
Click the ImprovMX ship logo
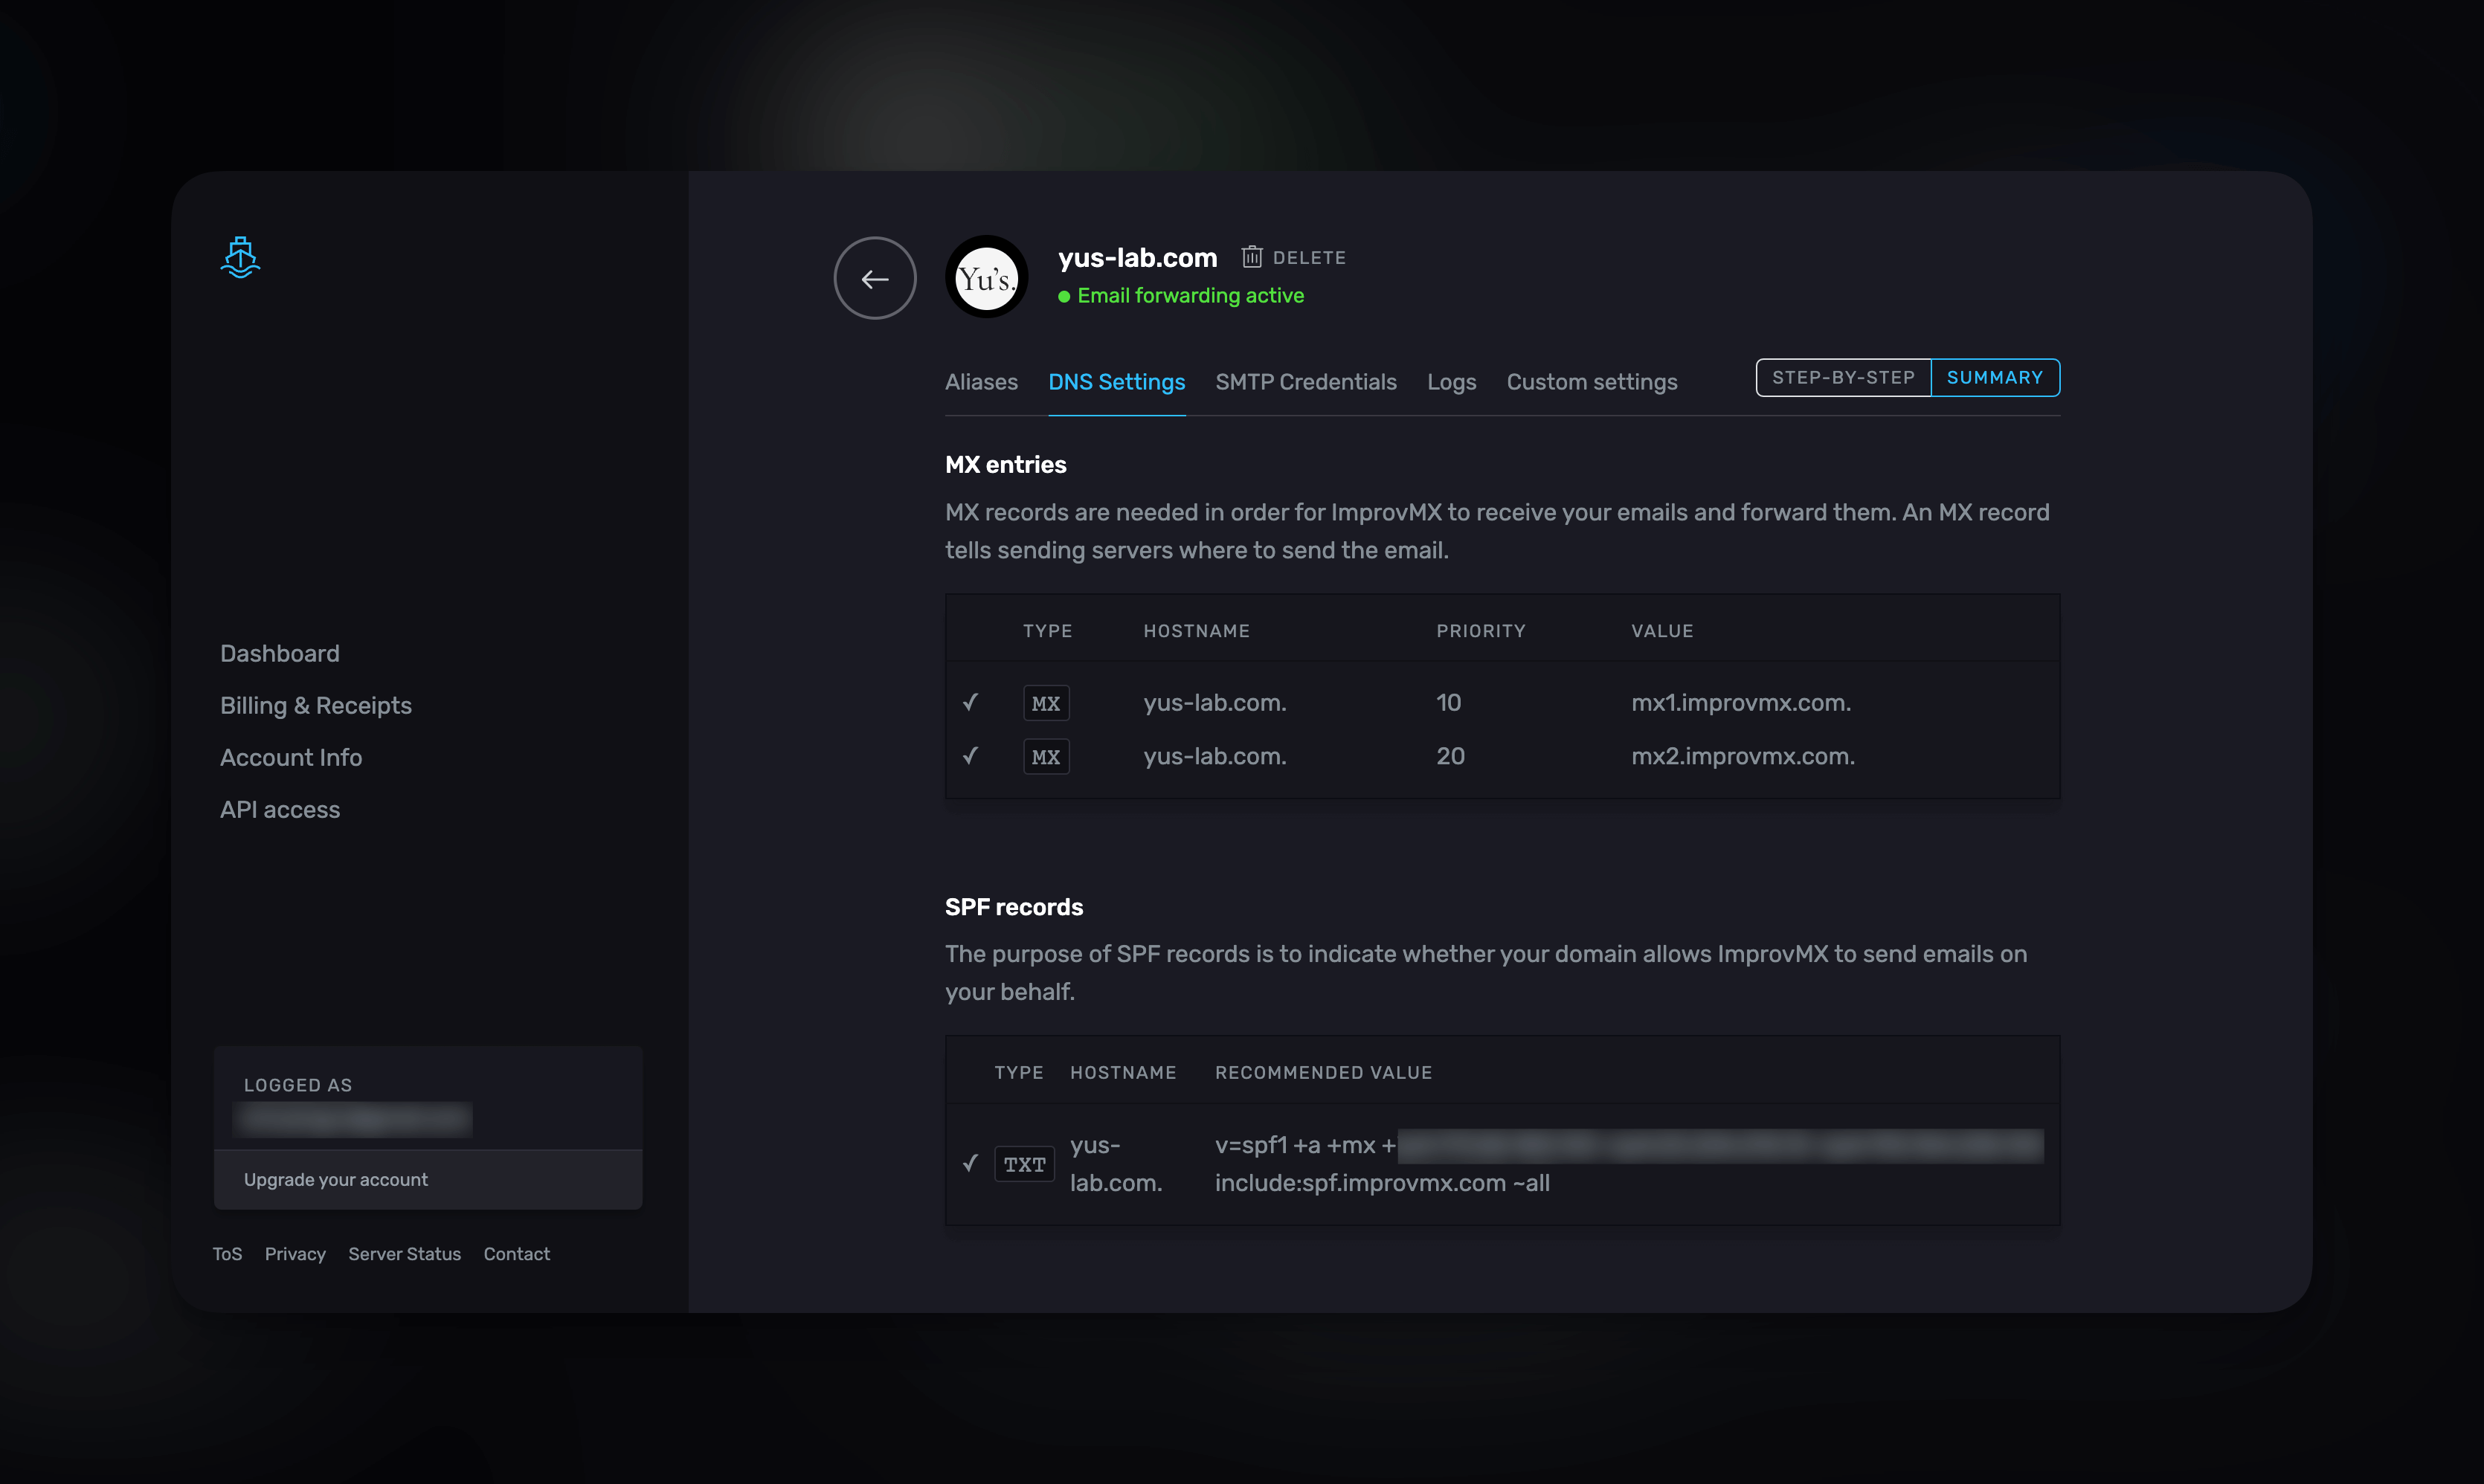(x=240, y=257)
